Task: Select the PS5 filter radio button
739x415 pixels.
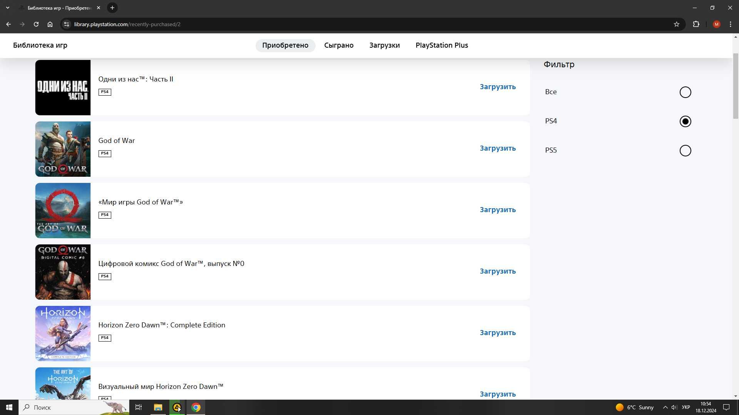Action: (685, 151)
